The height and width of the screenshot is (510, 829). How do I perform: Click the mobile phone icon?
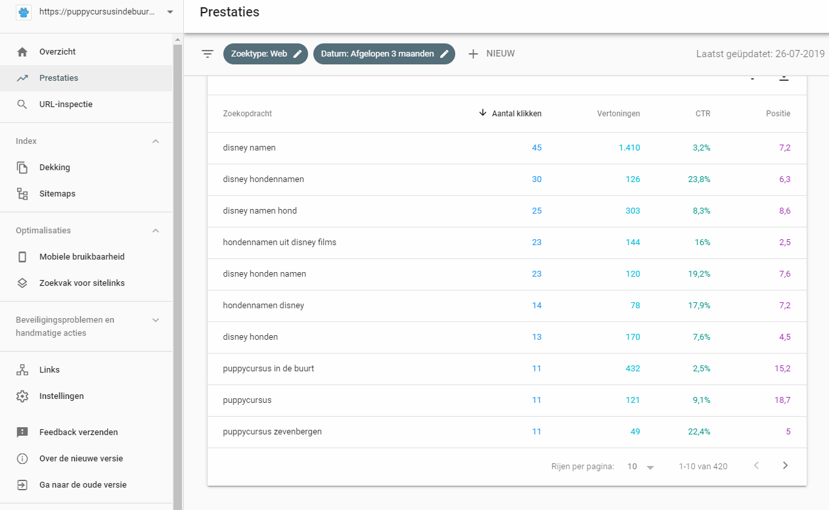click(22, 257)
